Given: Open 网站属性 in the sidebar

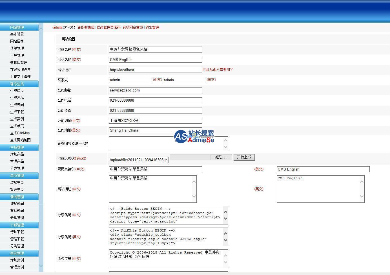Looking at the screenshot, I should pos(17,41).
